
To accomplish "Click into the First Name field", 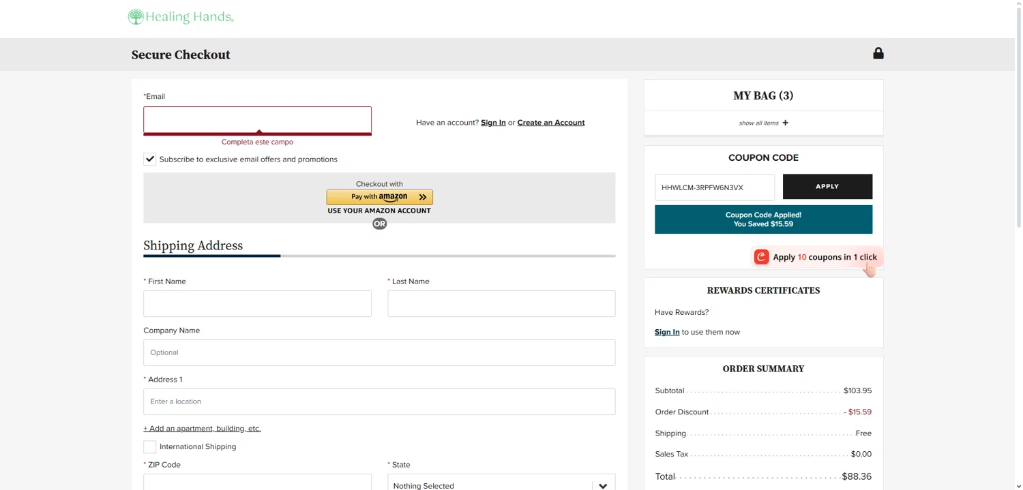I will pos(257,304).
